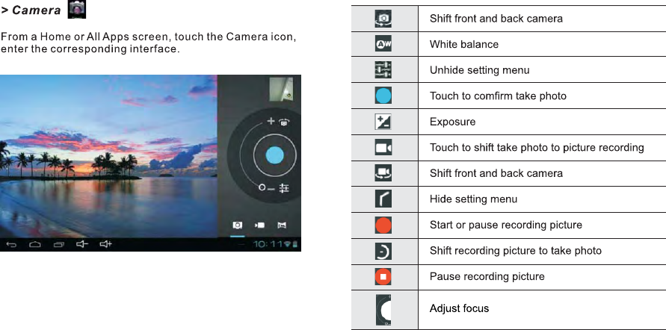Switch to panorama mode in the bottom mode bar
Viewport: 666px width, 330px height.
pos(282,224)
